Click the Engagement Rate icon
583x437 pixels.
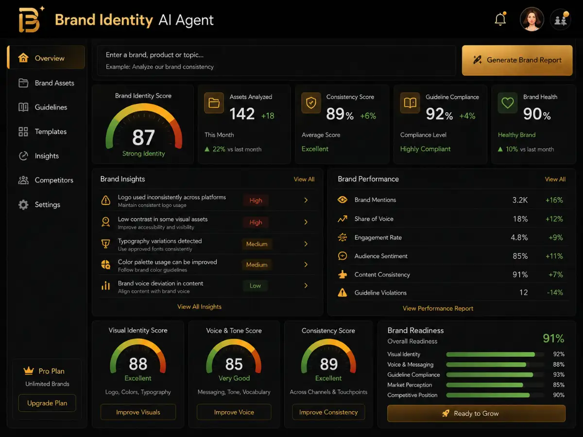pos(343,237)
